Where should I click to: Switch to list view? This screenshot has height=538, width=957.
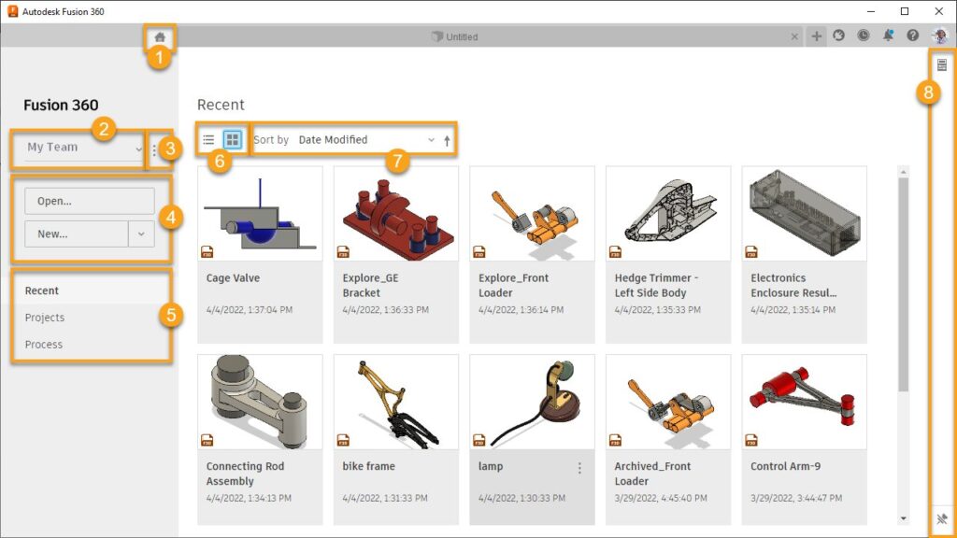click(x=208, y=138)
